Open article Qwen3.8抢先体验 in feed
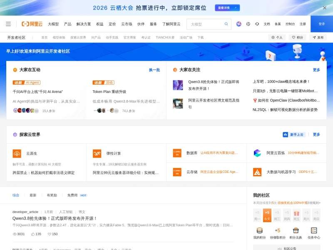The height and width of the screenshot is (250, 333). 55,218
